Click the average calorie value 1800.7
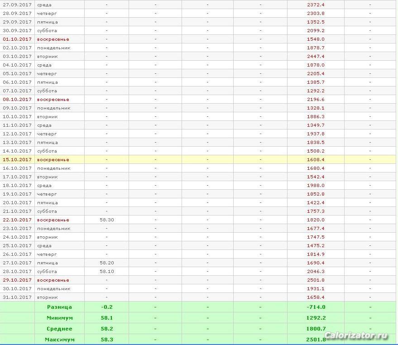 click(x=316, y=329)
